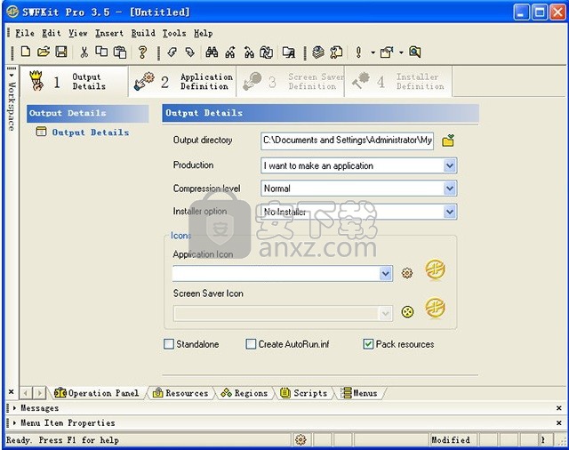
Task: Open the Production dropdown
Action: pos(450,165)
